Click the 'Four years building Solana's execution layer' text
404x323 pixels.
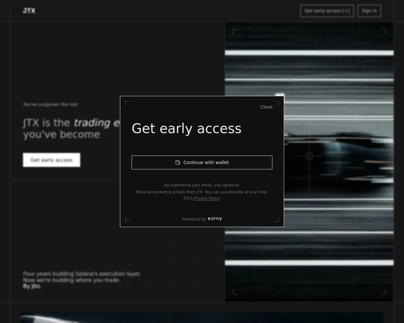click(x=82, y=274)
